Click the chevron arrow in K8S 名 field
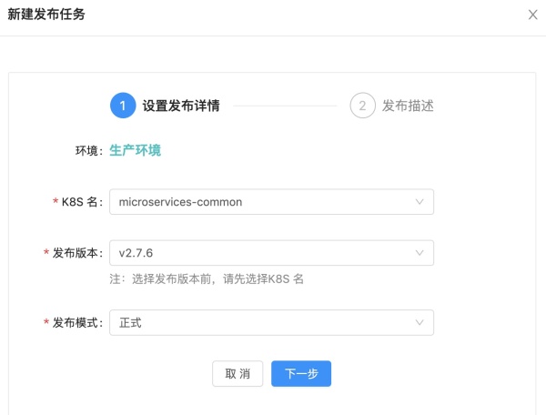The height and width of the screenshot is (415, 546). [x=420, y=202]
